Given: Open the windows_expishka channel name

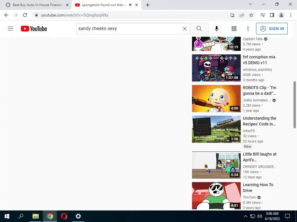Looking at the screenshot, I should pyautogui.click(x=257, y=69).
